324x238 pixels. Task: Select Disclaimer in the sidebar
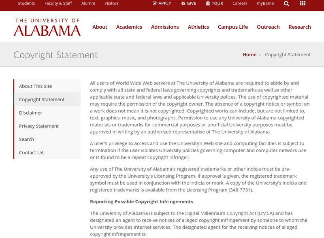tap(31, 113)
